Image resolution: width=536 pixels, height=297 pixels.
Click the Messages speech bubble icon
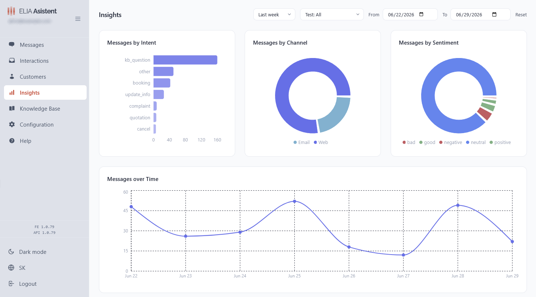tap(12, 45)
